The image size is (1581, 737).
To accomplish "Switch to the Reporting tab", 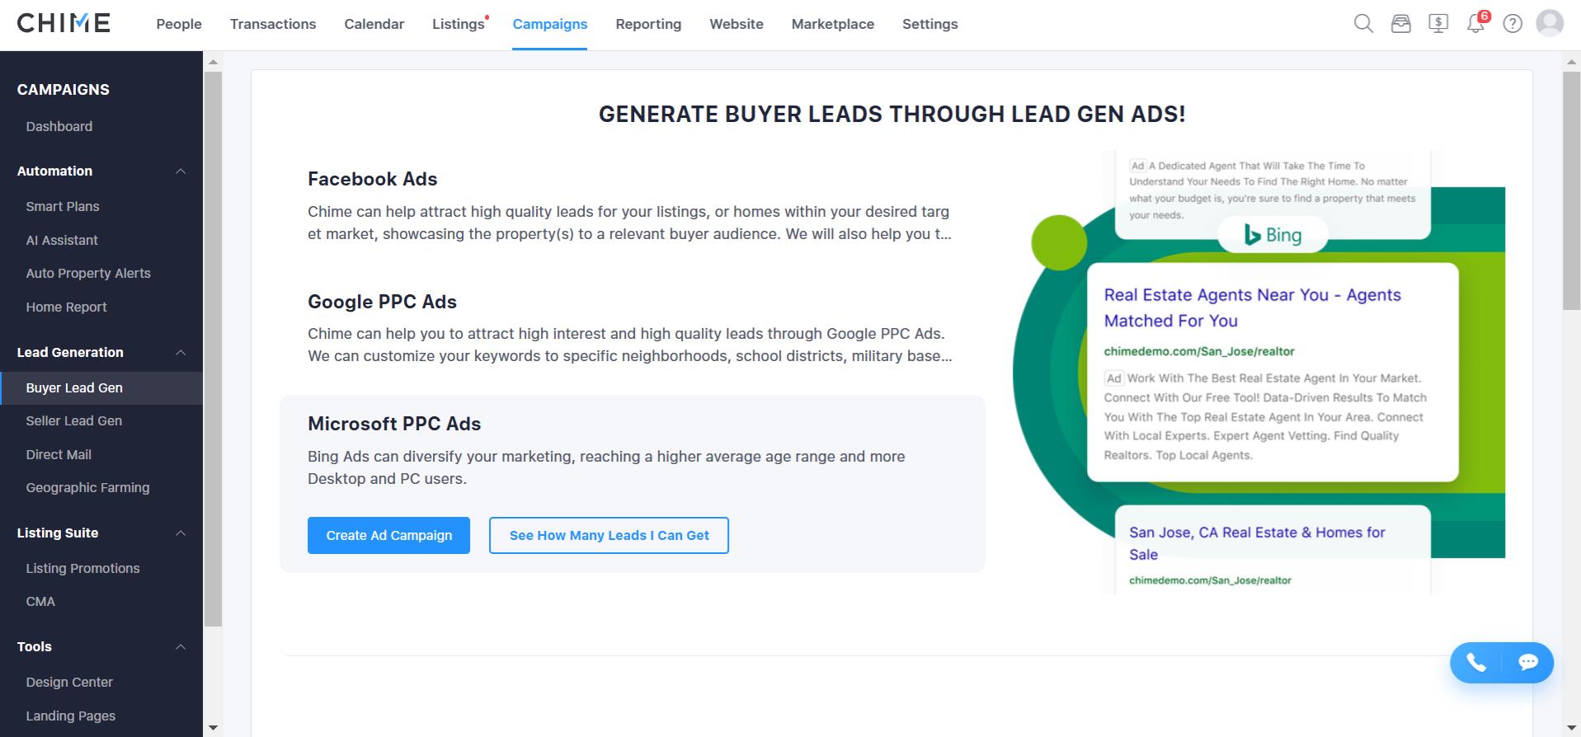I will point(648,24).
